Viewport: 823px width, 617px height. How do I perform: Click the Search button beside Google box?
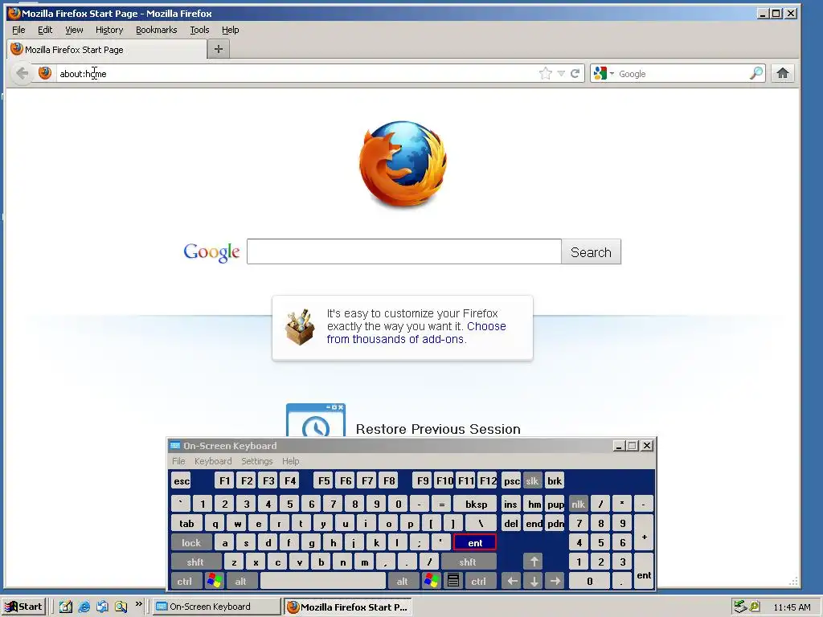[x=591, y=251]
